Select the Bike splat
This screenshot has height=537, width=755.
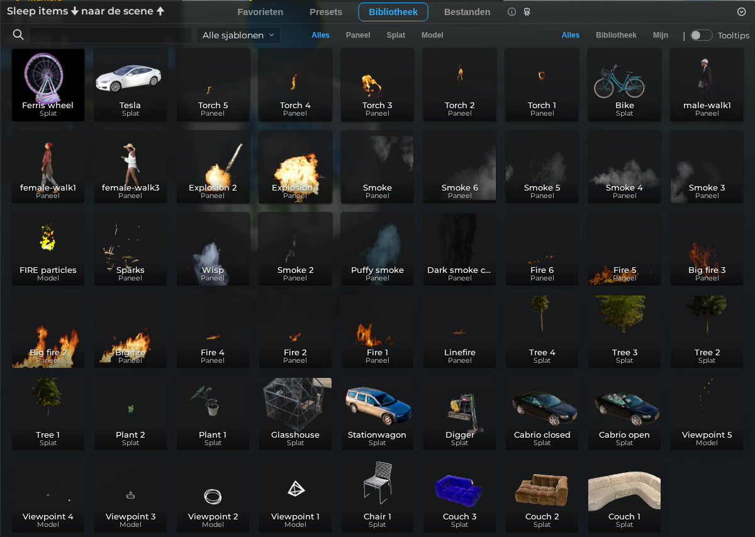click(x=624, y=85)
